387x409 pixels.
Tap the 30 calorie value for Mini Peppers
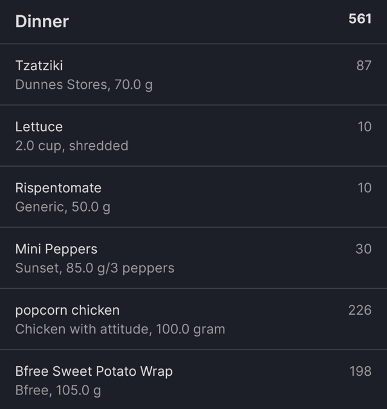click(x=363, y=249)
